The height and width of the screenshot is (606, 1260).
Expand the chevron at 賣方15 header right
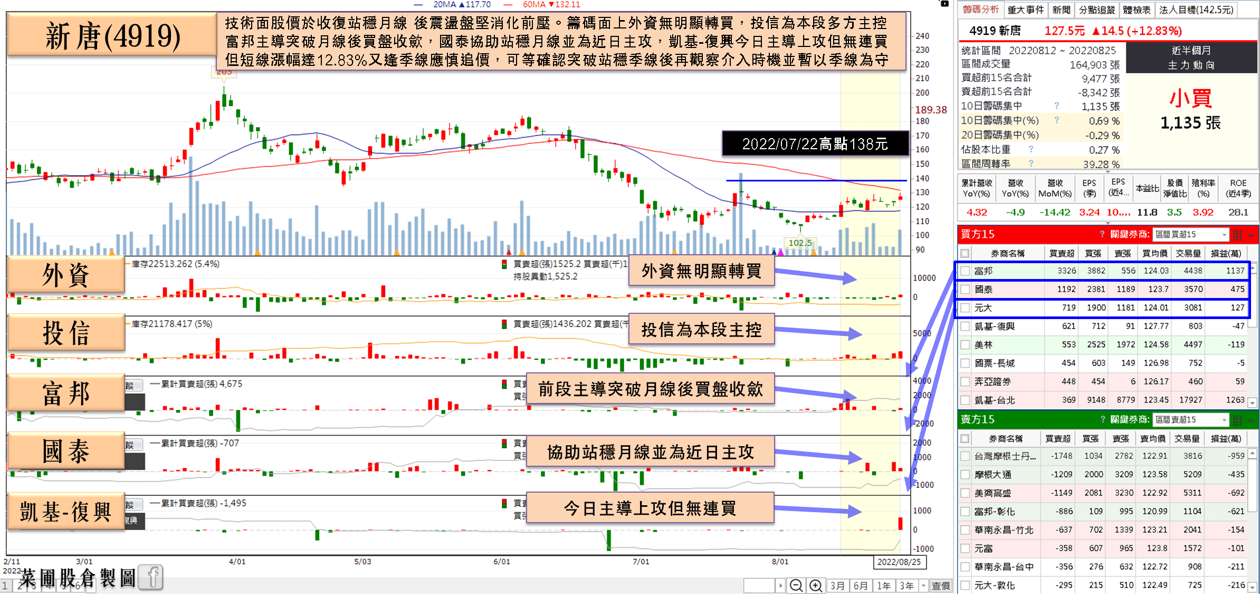click(1251, 420)
